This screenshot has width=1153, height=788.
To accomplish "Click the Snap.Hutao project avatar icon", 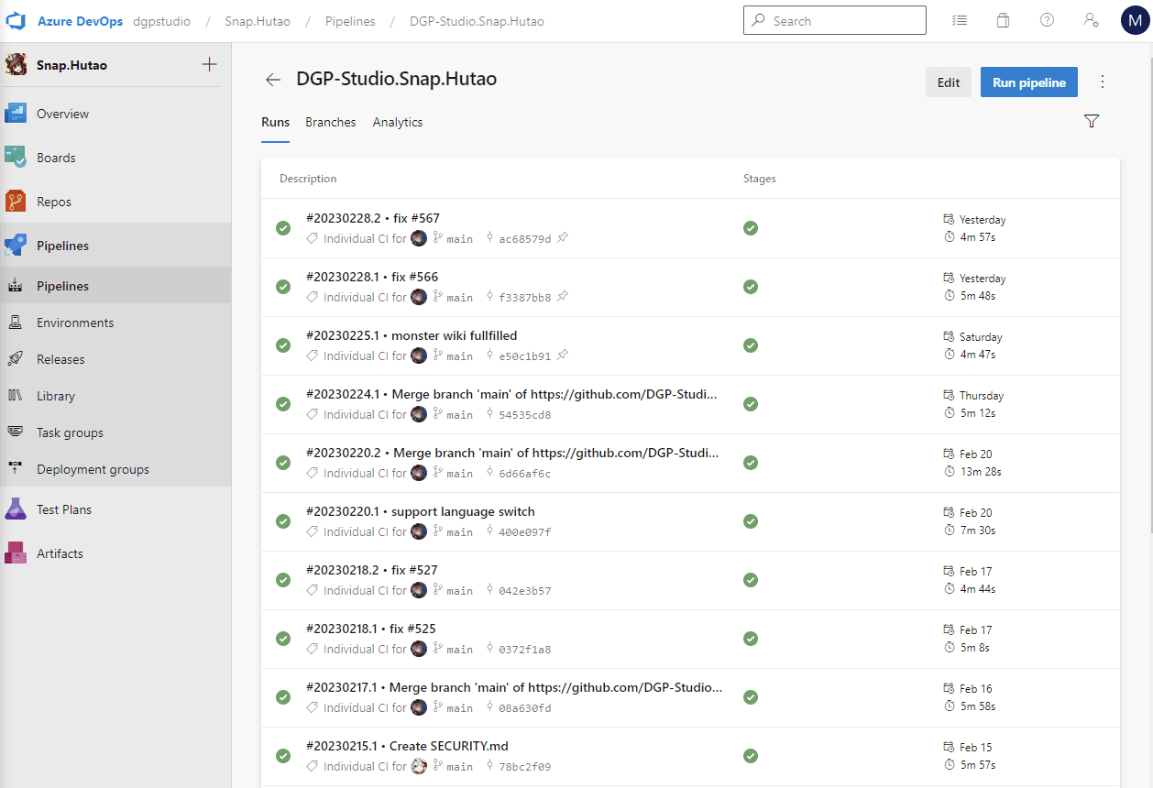I will coord(16,65).
